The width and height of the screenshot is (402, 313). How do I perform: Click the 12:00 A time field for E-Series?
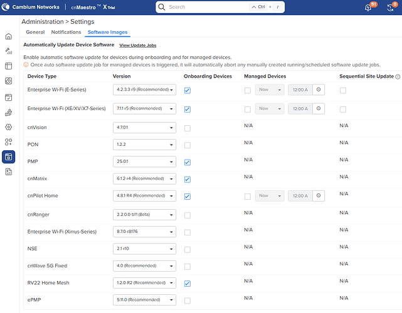point(300,90)
